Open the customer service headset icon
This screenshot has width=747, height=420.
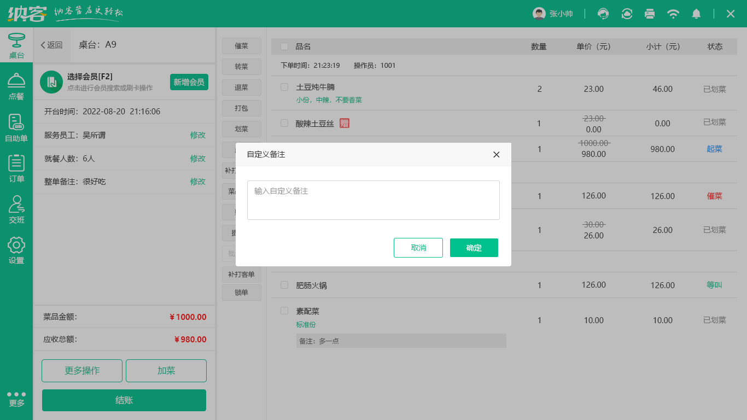(603, 14)
